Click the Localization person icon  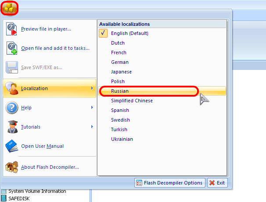tap(12, 88)
